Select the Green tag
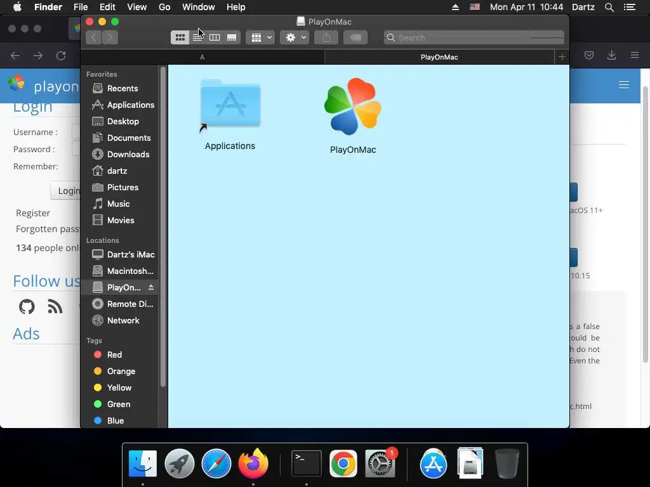Viewport: 650px width, 487px height. (x=120, y=404)
